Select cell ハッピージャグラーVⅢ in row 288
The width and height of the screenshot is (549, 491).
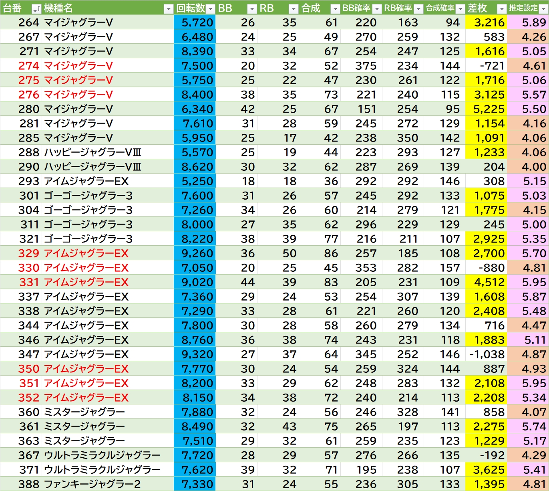[108, 152]
